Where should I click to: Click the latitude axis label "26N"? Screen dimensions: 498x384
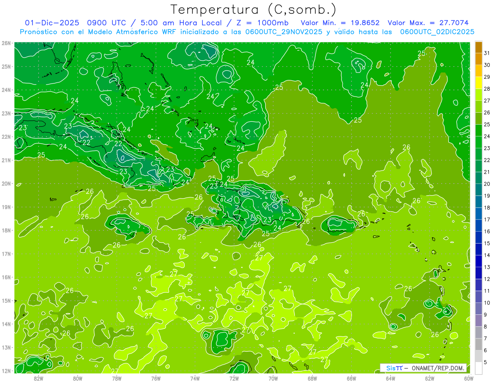pyautogui.click(x=6, y=43)
